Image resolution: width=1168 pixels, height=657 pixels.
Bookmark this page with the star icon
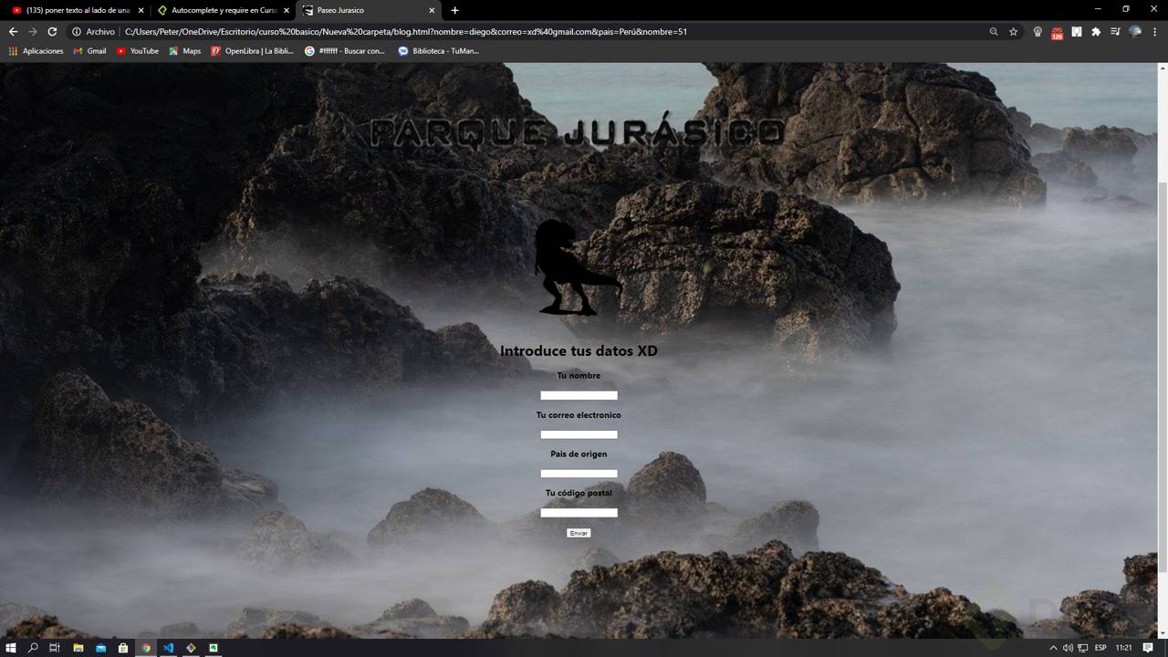pyautogui.click(x=1013, y=32)
